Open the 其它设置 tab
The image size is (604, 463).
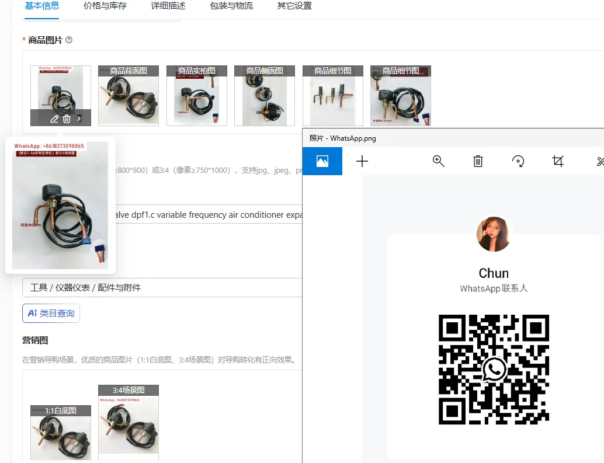coord(294,6)
